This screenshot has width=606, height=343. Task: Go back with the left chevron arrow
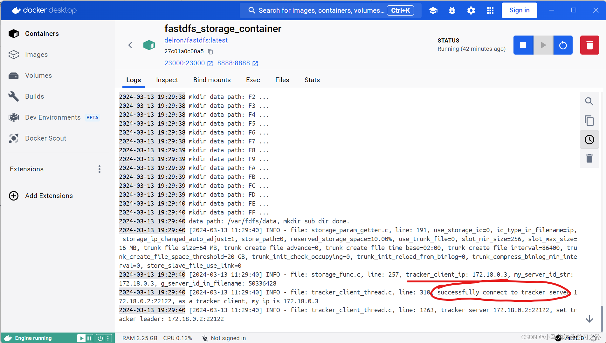(x=130, y=45)
